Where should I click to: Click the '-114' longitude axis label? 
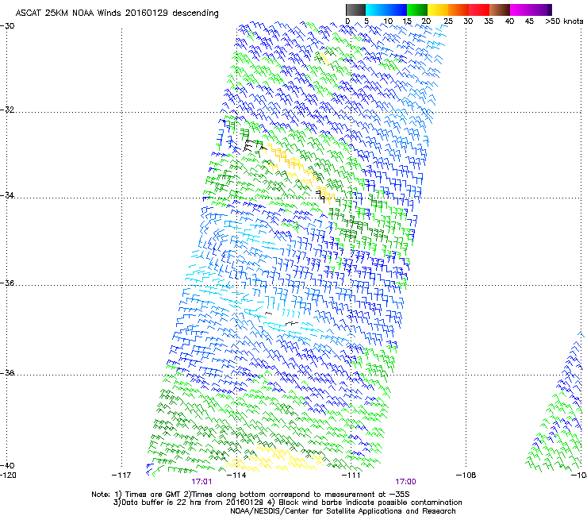(236, 476)
